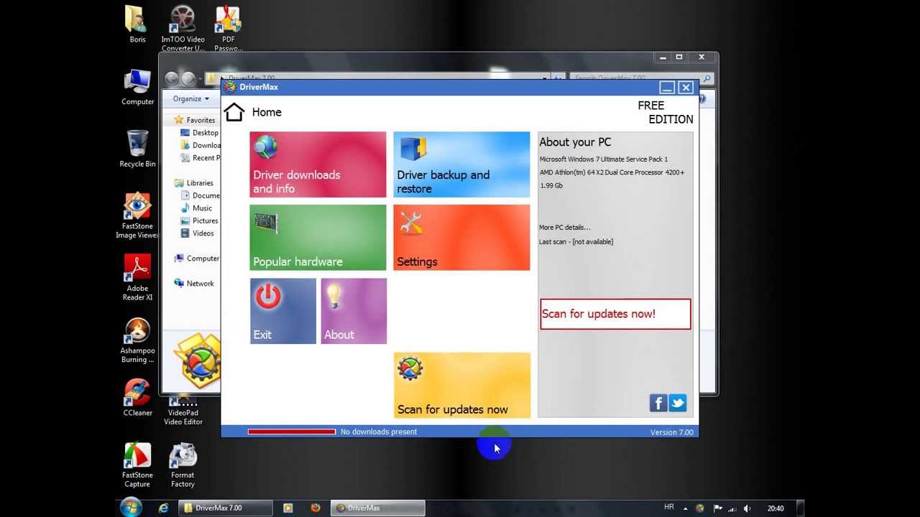Select Computer in Explorer navigation pane

click(197, 258)
